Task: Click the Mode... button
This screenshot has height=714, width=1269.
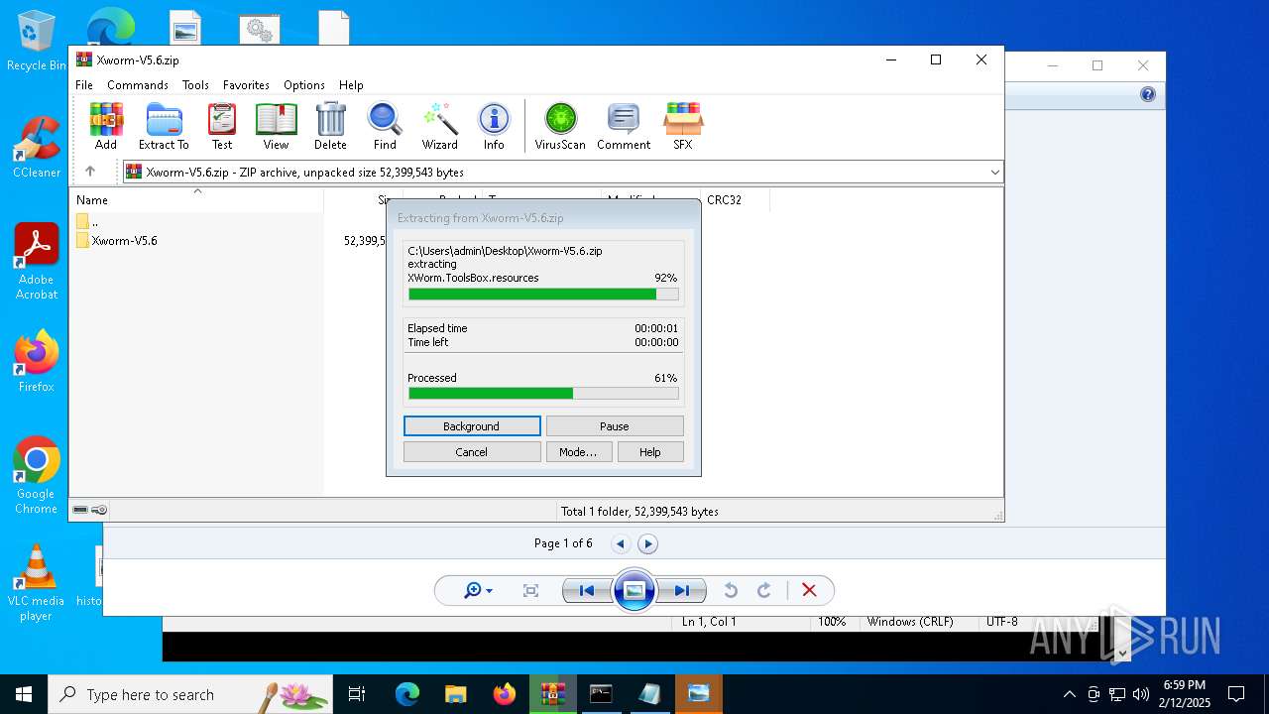Action: pos(578,452)
